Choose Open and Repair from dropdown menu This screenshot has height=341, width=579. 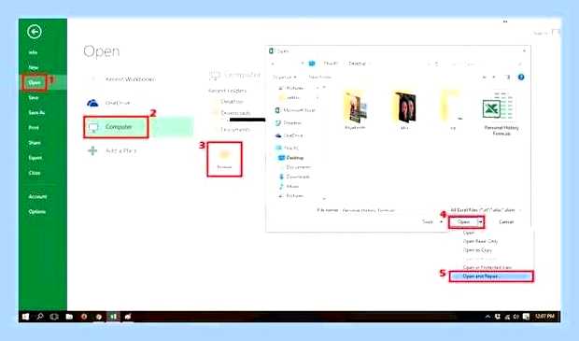(x=491, y=277)
